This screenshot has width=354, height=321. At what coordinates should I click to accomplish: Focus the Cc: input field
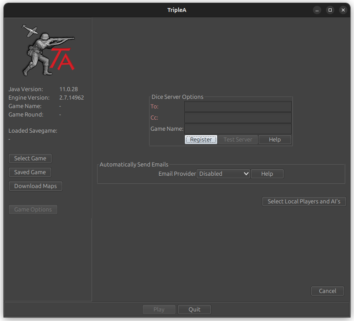click(238, 118)
